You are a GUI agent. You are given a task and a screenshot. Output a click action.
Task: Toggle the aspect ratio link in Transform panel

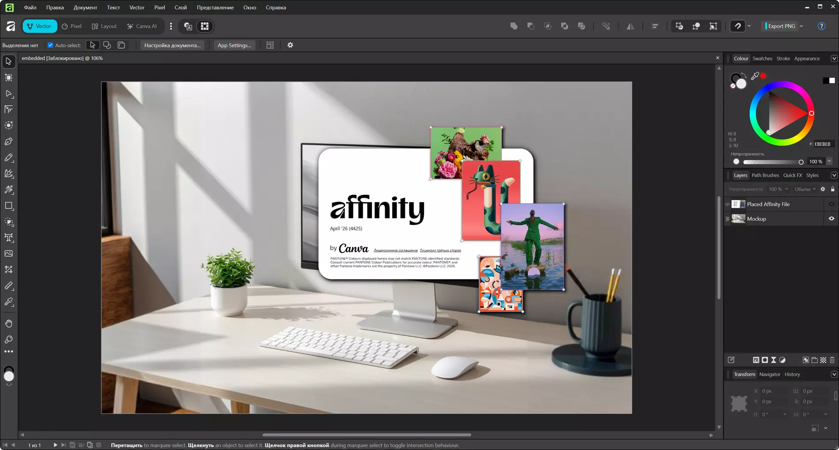click(x=835, y=396)
